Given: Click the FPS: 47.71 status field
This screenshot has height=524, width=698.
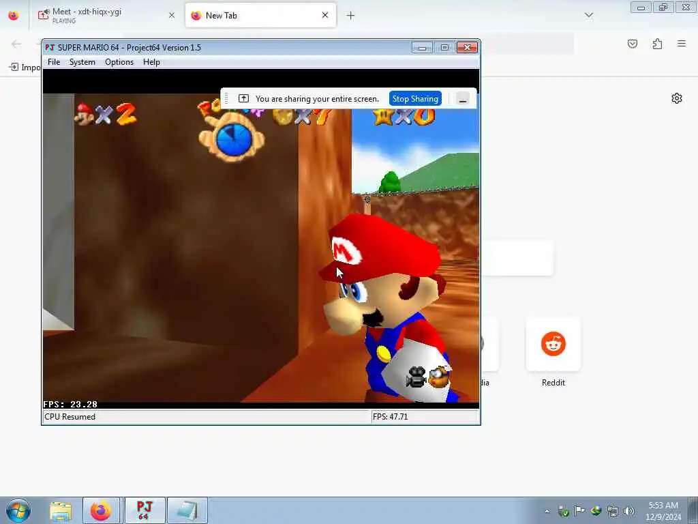Looking at the screenshot, I should [x=425, y=417].
